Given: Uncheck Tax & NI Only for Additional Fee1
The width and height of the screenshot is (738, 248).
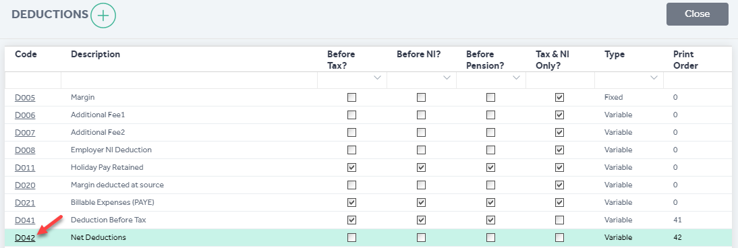Looking at the screenshot, I should 560,115.
